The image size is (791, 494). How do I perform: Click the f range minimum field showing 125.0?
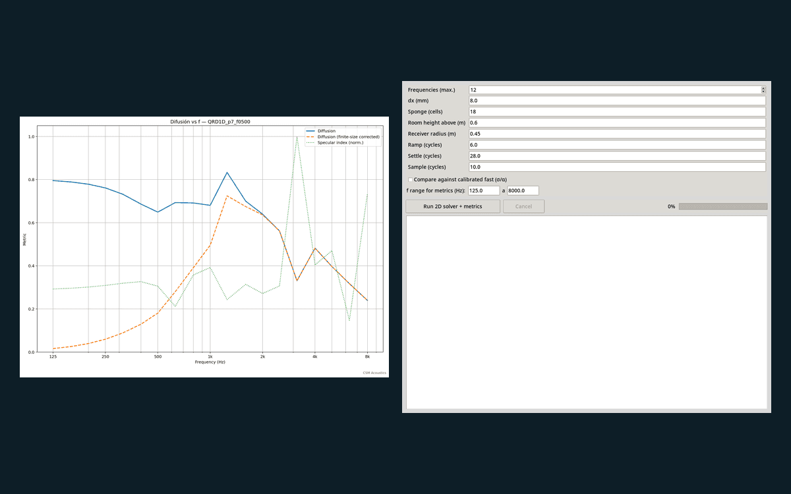485,190
